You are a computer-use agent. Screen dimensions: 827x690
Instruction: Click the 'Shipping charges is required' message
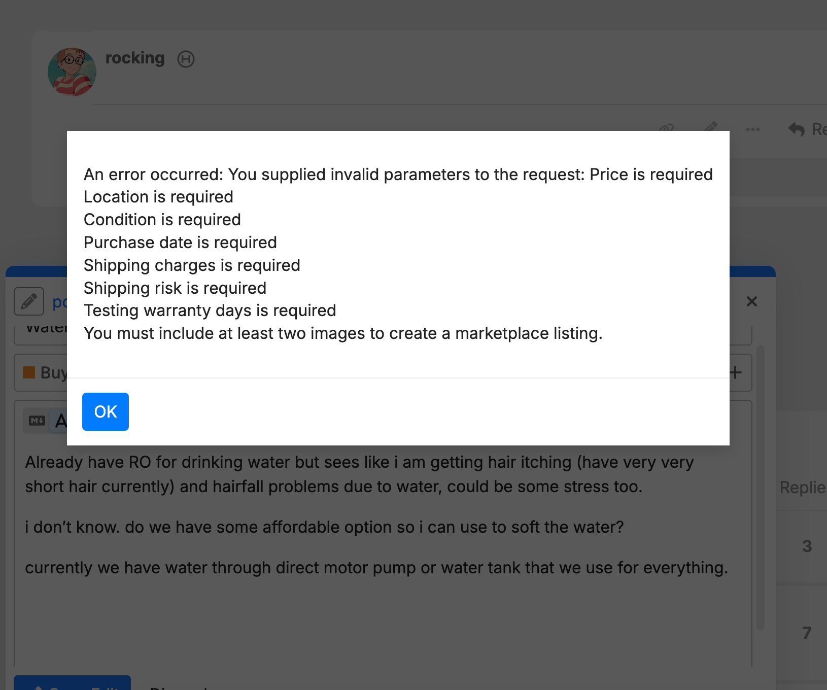click(x=192, y=265)
